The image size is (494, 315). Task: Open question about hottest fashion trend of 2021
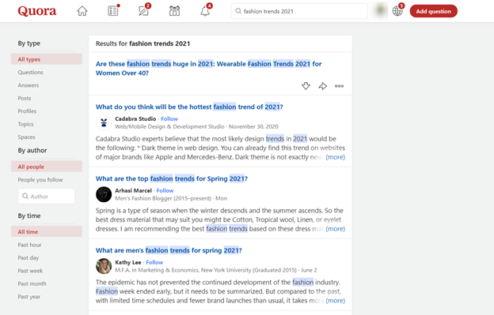pyautogui.click(x=189, y=107)
